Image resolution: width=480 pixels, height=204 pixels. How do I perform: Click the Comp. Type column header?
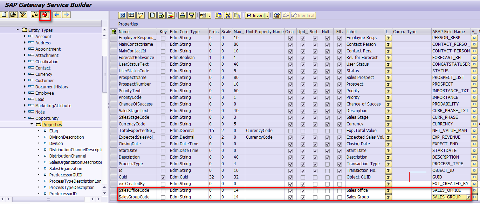click(412, 31)
